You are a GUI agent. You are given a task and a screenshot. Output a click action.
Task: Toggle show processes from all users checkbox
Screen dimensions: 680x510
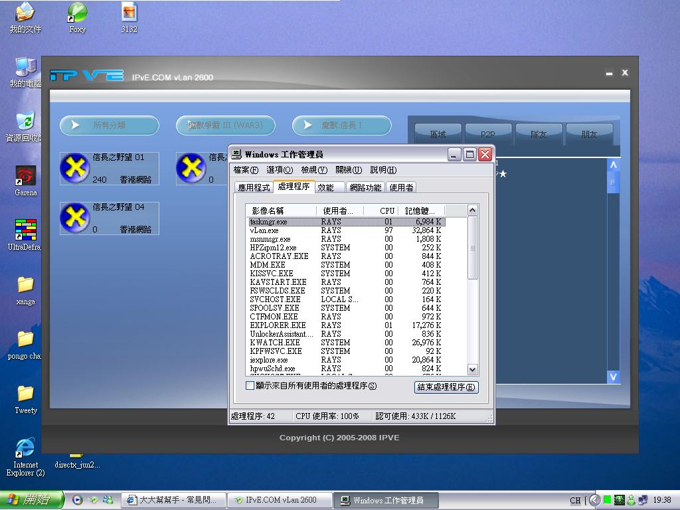coord(250,386)
